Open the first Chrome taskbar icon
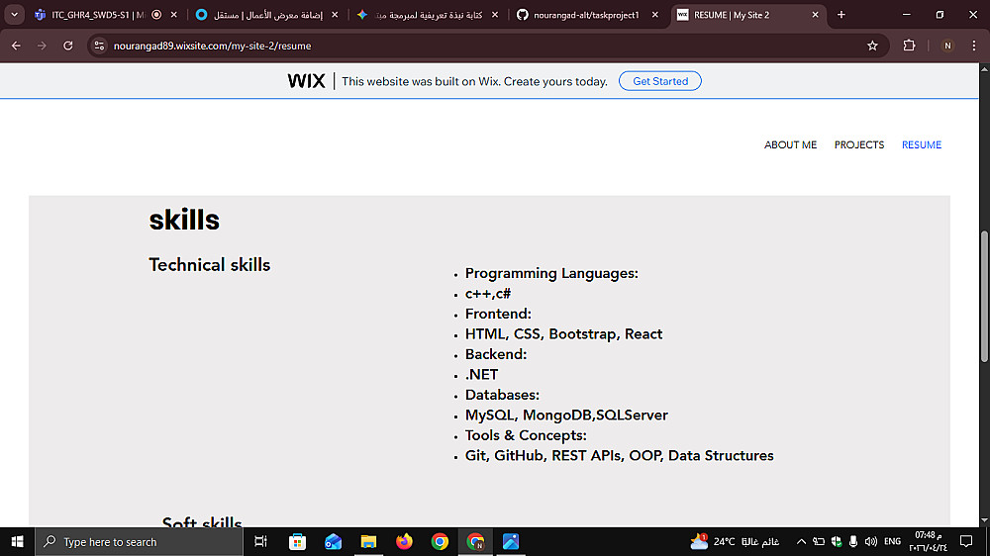Image resolution: width=990 pixels, height=556 pixels. [440, 541]
